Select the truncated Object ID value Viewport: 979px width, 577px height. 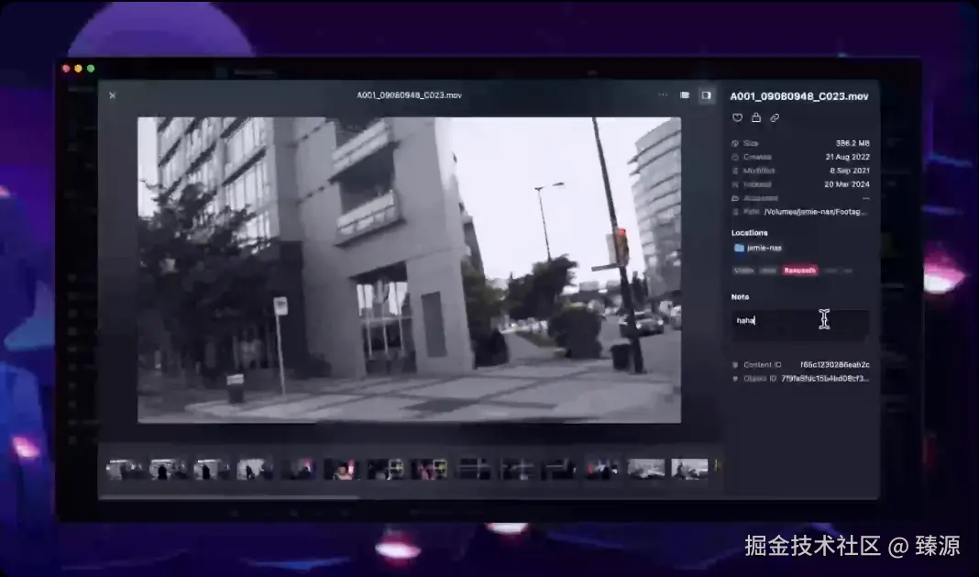825,379
